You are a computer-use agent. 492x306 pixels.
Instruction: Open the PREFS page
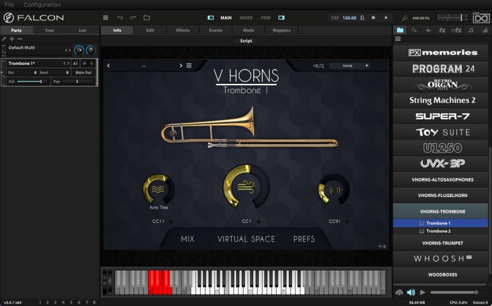pyautogui.click(x=304, y=239)
